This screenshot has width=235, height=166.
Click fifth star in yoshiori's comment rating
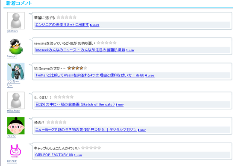[x=75, y=17]
